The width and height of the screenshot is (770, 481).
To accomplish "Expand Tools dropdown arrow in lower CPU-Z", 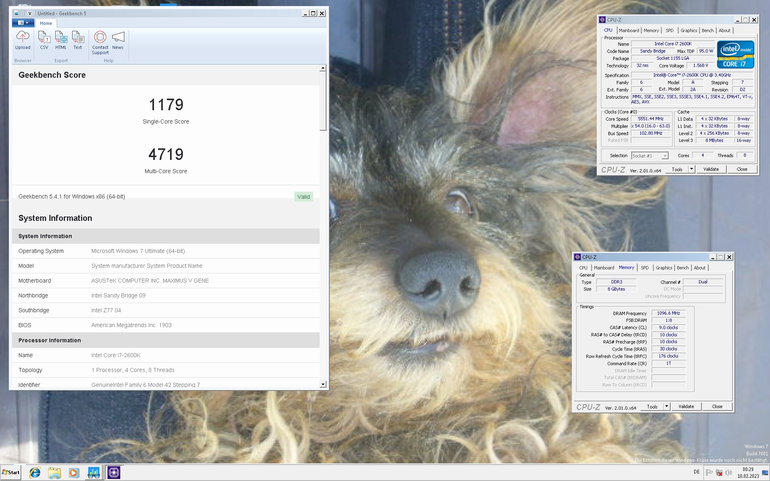I will (x=667, y=407).
